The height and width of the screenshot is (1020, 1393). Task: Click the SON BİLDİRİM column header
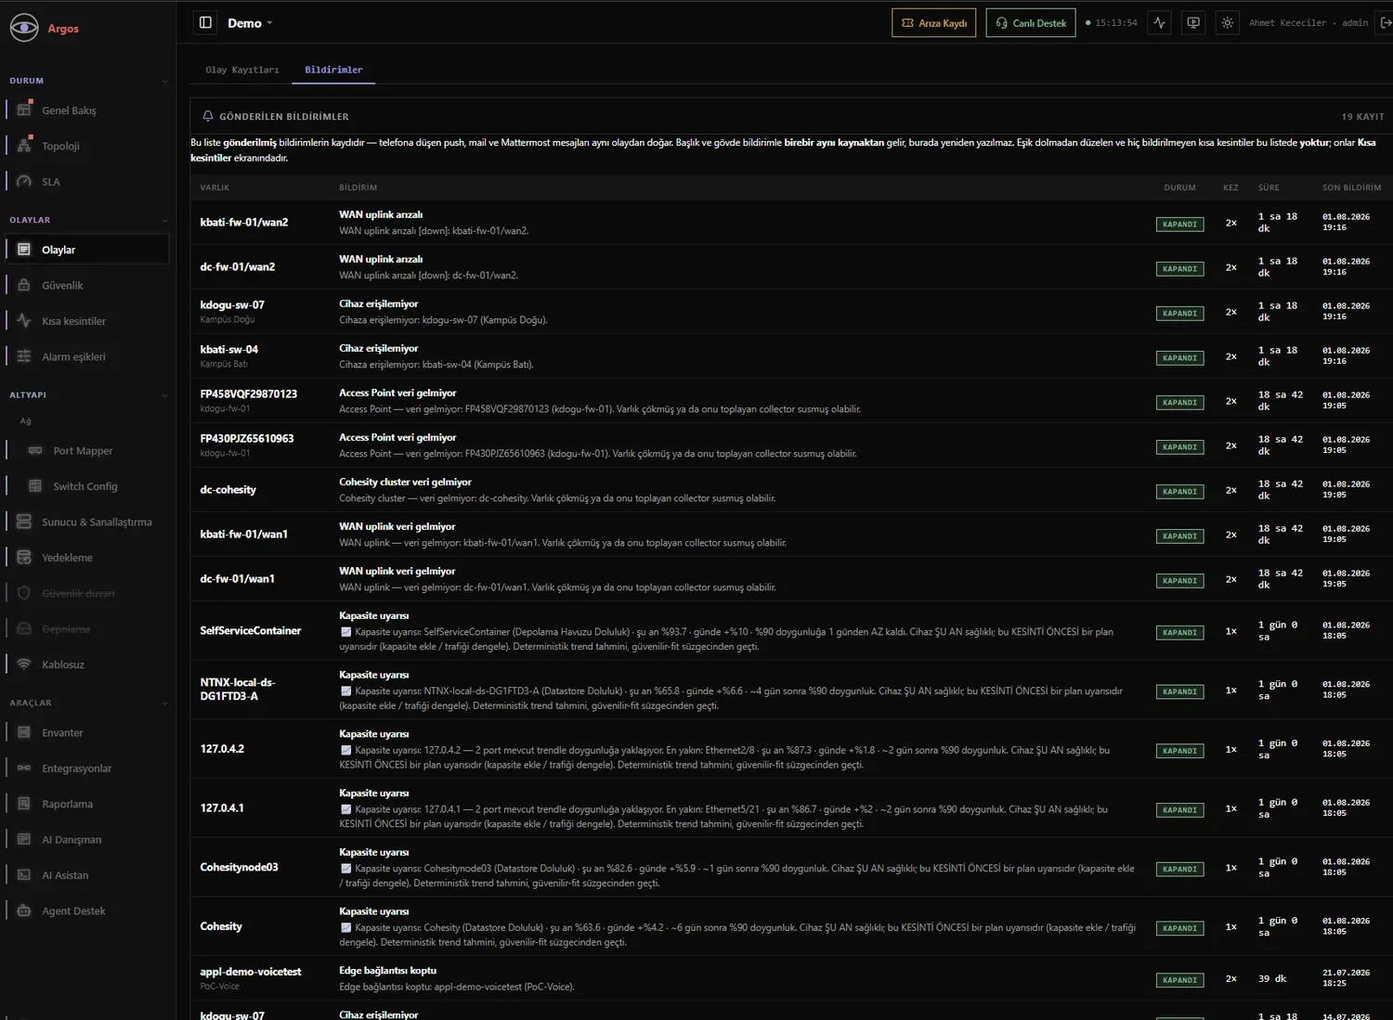click(1351, 187)
